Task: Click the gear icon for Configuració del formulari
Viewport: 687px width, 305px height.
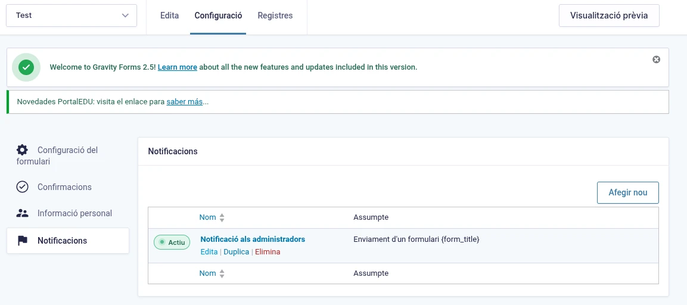Action: click(22, 150)
